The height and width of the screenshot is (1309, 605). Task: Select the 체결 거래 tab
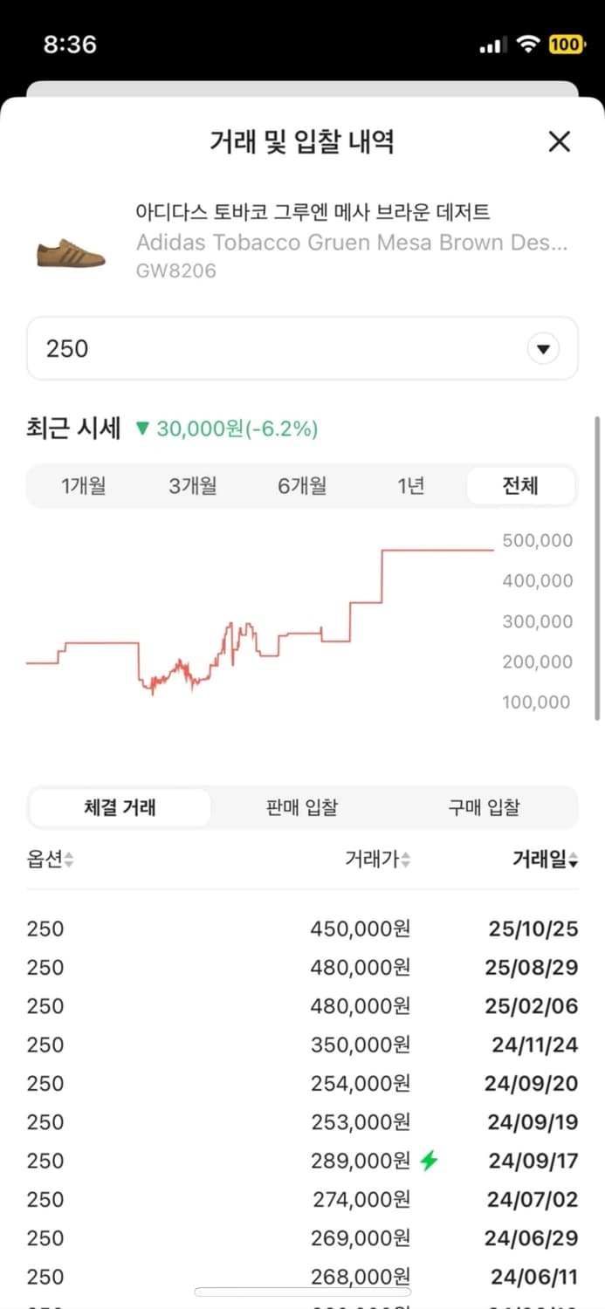pyautogui.click(x=119, y=807)
